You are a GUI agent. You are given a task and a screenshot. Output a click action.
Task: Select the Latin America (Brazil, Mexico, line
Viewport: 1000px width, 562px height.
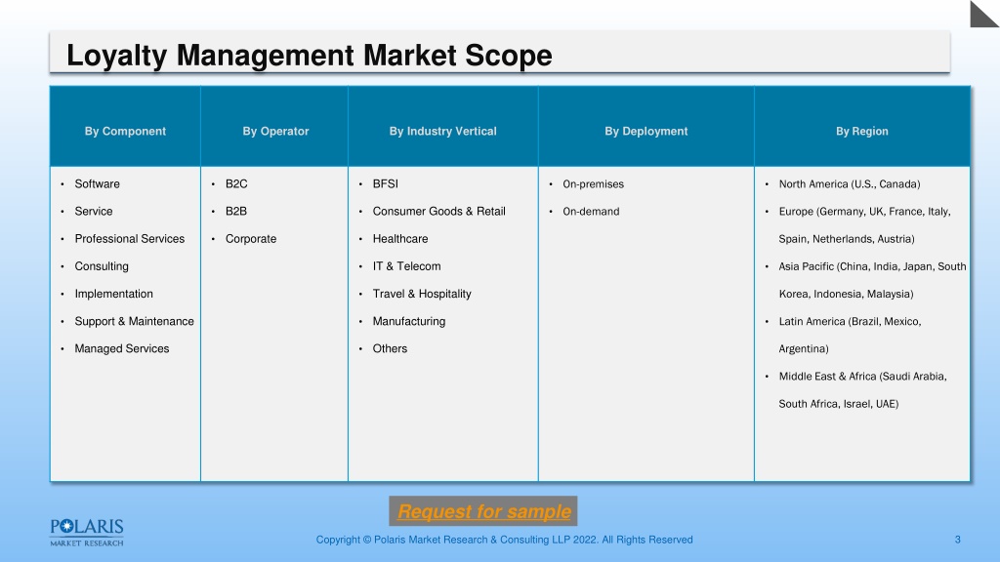click(x=850, y=321)
